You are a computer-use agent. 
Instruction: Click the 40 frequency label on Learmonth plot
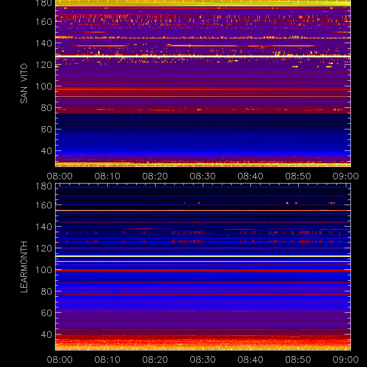point(46,334)
